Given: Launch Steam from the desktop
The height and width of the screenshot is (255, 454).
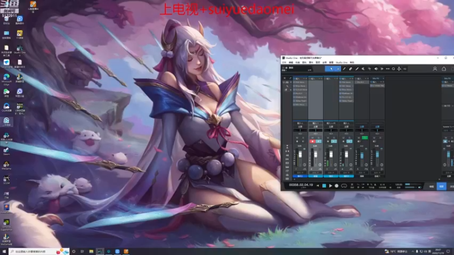Looking at the screenshot, I should 6,151.
